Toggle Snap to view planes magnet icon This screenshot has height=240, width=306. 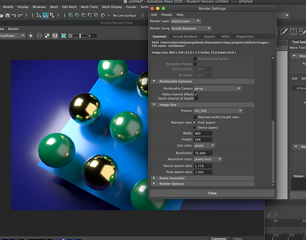tap(96, 15)
